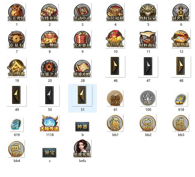The image size is (195, 177).
Task: Click the gray left arrow file 50
Action: tap(49, 96)
